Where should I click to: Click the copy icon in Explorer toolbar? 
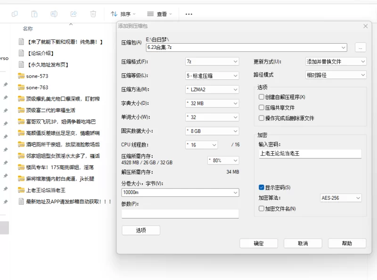15,14
